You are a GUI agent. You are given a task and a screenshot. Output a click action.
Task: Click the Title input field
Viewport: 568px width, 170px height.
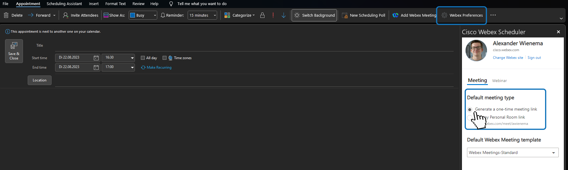[254, 45]
